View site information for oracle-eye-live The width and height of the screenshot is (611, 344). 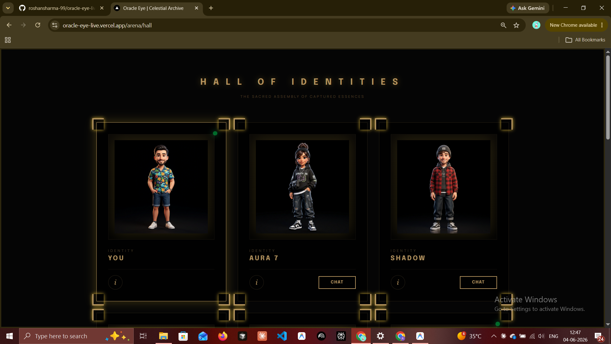[55, 25]
